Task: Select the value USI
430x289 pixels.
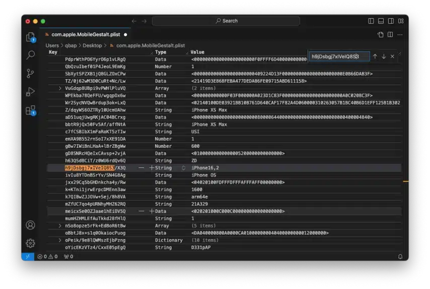Action: 195,132
